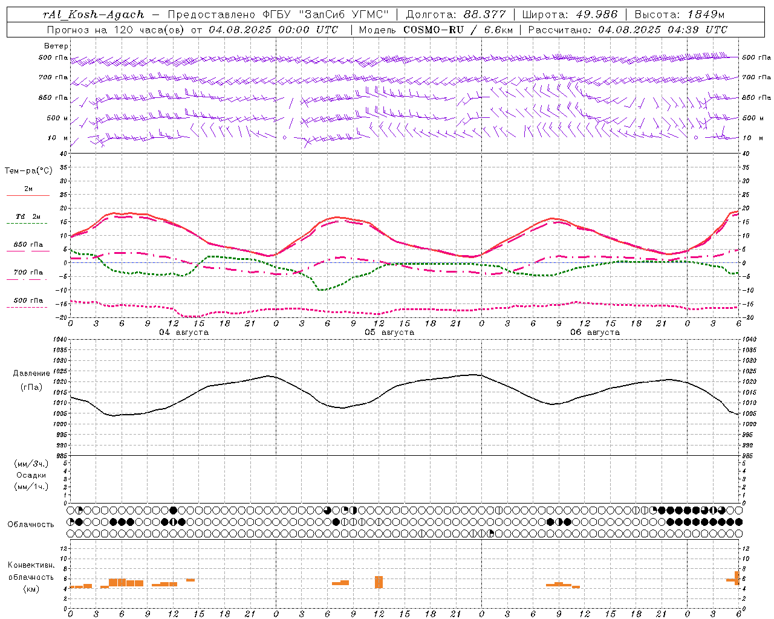Click the Конвективн. convective cloud label
The image size is (774, 619).
click(31, 565)
